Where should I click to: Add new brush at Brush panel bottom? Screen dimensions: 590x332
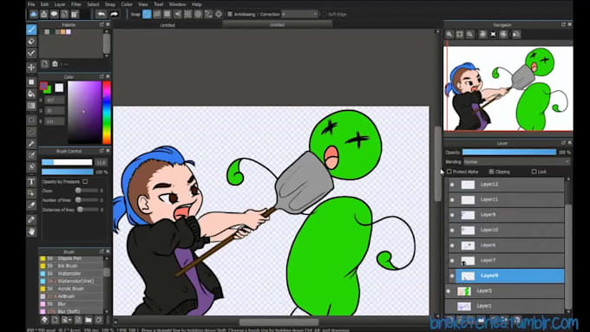(x=55, y=320)
